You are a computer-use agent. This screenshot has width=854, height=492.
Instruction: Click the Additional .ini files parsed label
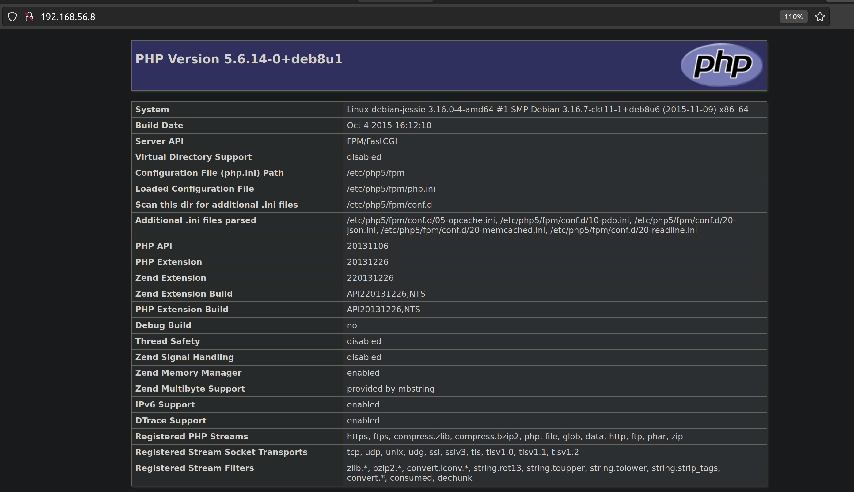click(x=195, y=220)
